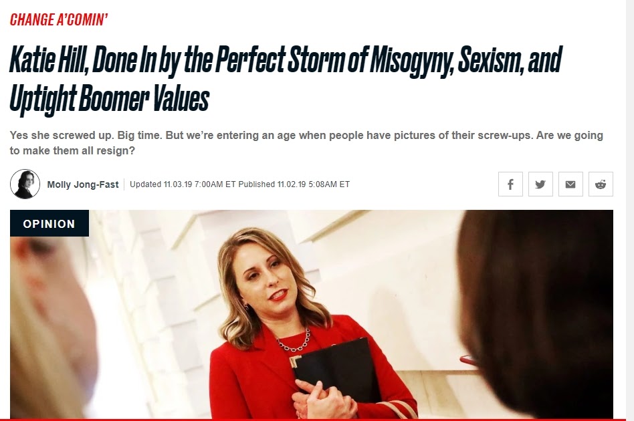The image size is (634, 421).
Task: Click the Molly Jong-Fast author name
Action: click(x=83, y=184)
